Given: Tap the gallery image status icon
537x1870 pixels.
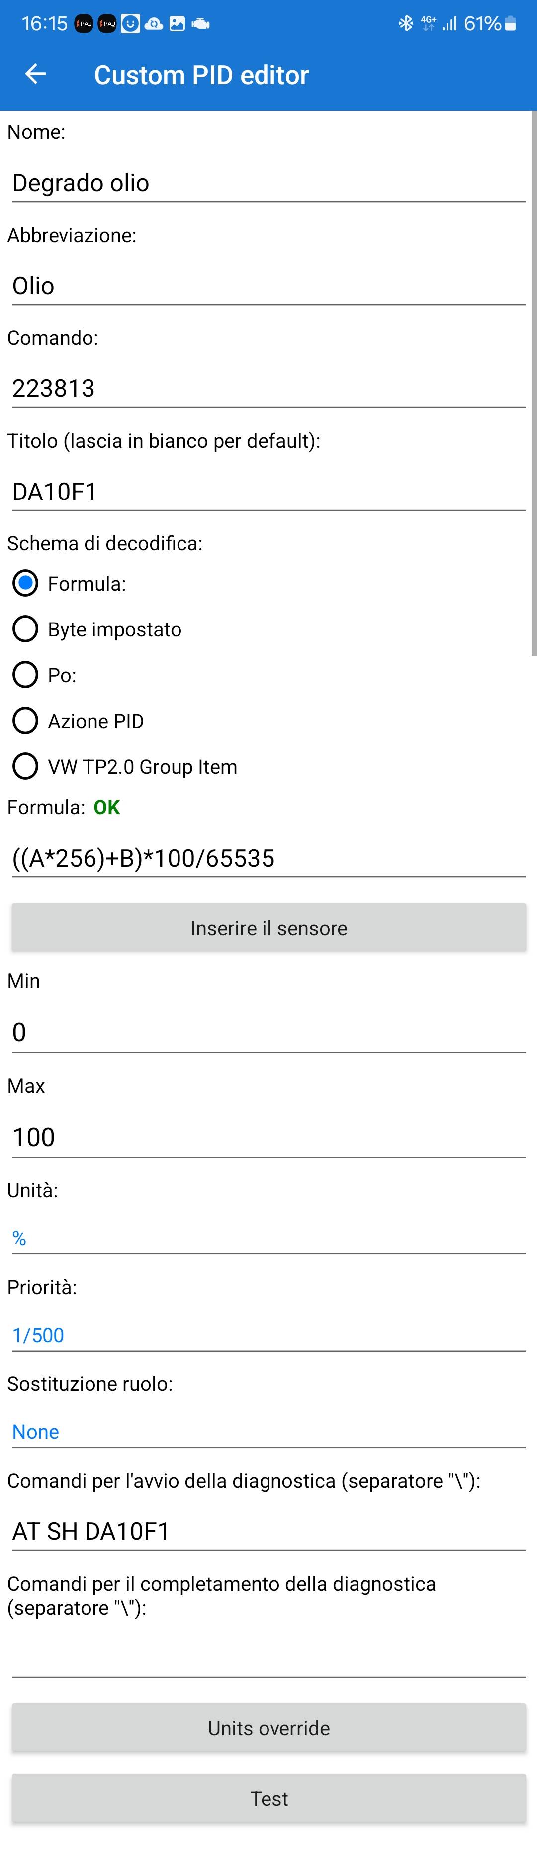Looking at the screenshot, I should point(177,24).
